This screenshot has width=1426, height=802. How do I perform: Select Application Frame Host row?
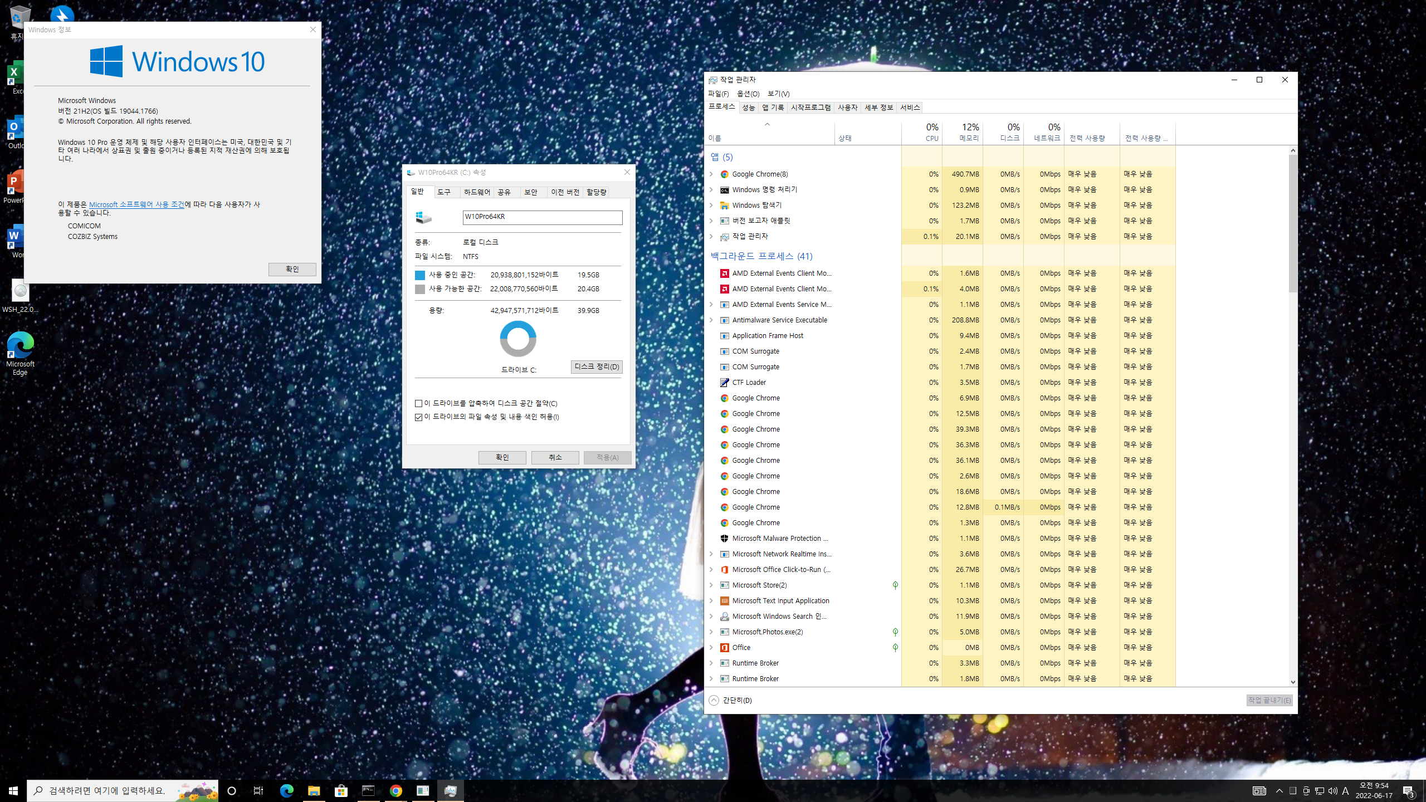point(940,336)
